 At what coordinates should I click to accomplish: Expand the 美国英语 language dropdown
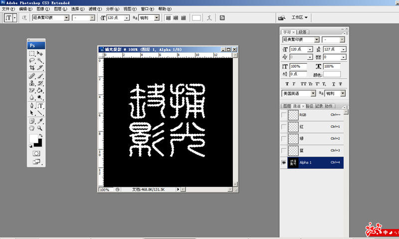pos(313,93)
